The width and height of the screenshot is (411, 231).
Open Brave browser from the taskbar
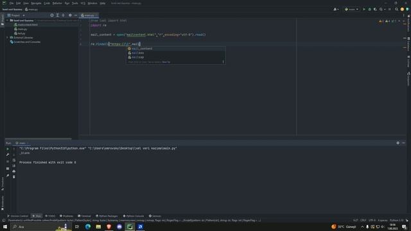109,227
